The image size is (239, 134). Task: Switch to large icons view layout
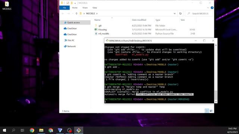[x=211, y=111]
